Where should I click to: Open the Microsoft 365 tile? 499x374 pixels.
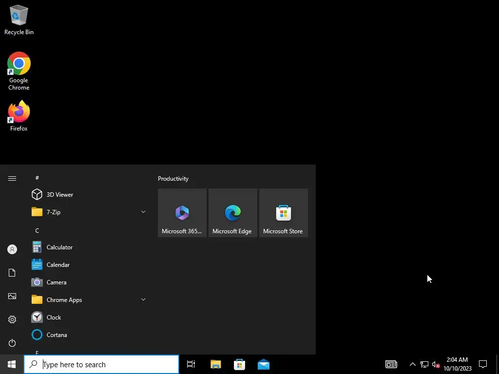click(x=182, y=213)
